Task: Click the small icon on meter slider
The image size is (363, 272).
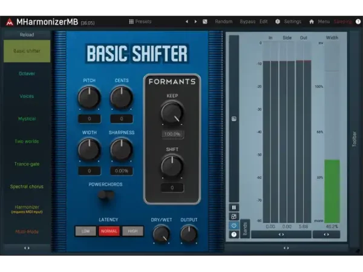Action: pos(234,119)
